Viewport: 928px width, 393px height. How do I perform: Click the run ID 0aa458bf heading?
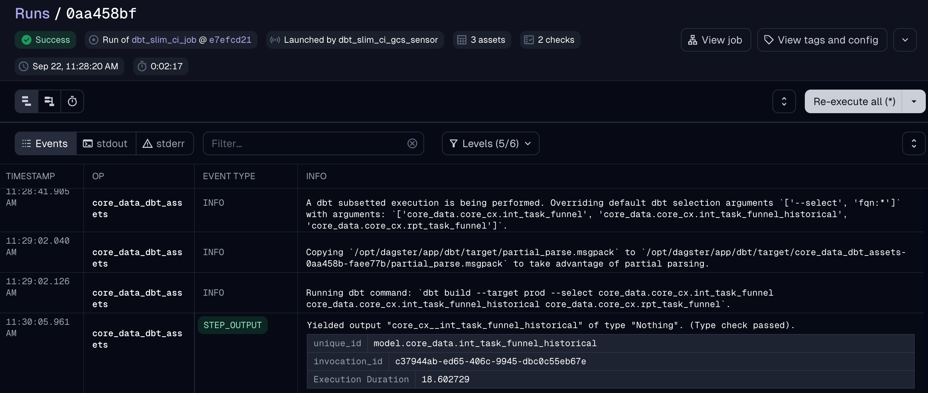(101, 14)
